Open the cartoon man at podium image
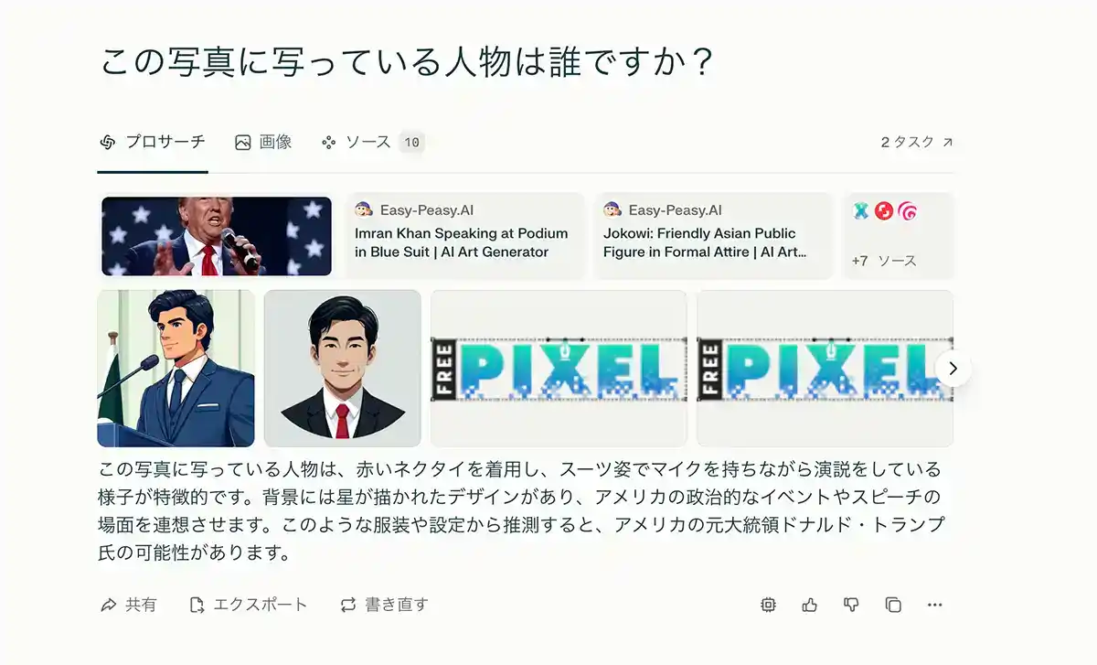This screenshot has height=665, width=1097. coord(176,369)
